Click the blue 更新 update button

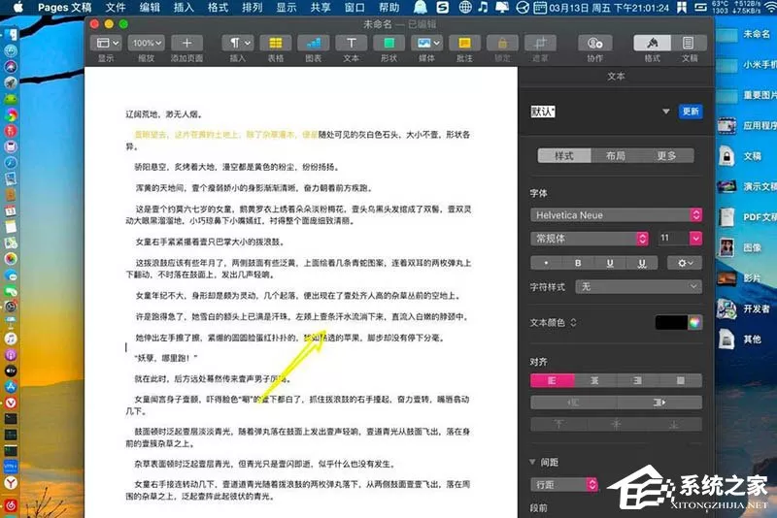pyautogui.click(x=691, y=112)
